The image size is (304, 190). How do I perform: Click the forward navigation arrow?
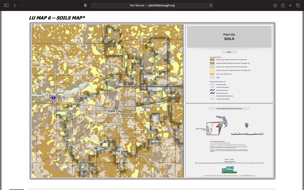point(22,5)
